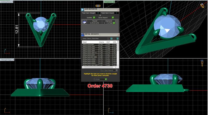This screenshot has width=208, height=115.
Task: Click the 12.81 dimension annotation
Action: click(17, 29)
